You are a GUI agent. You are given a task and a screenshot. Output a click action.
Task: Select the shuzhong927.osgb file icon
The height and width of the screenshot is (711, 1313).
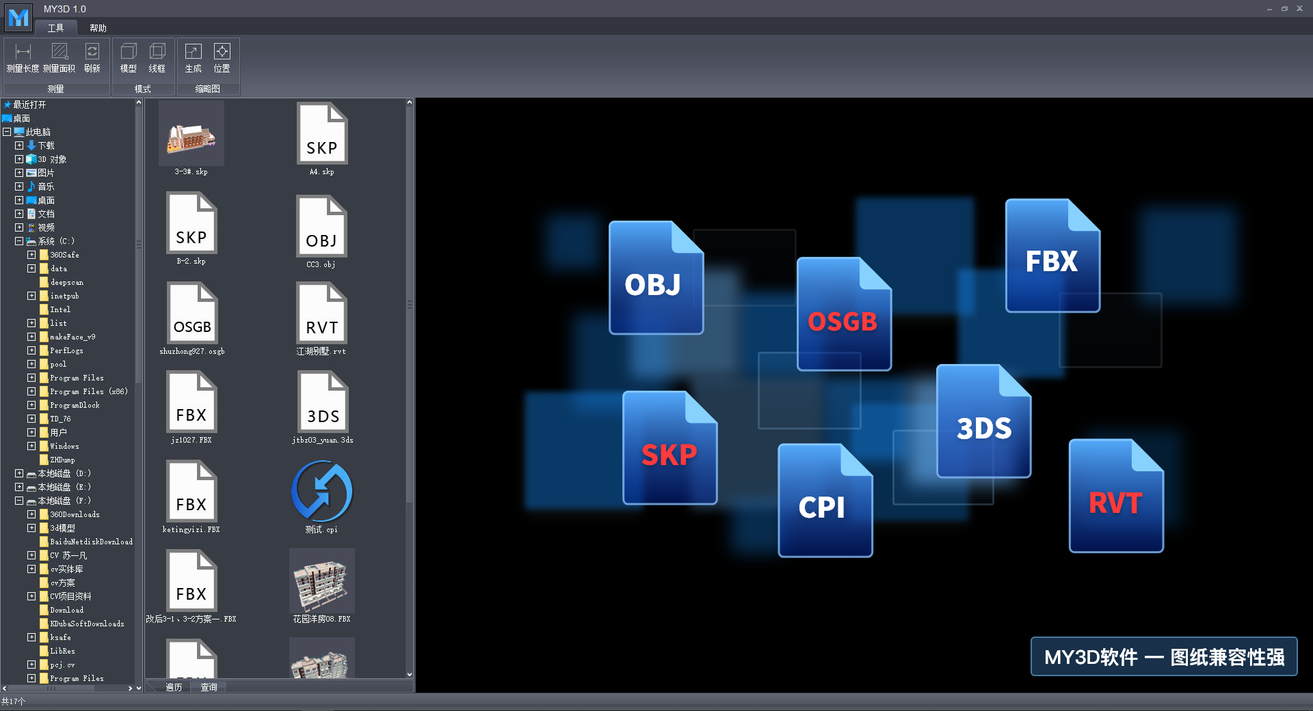[192, 313]
